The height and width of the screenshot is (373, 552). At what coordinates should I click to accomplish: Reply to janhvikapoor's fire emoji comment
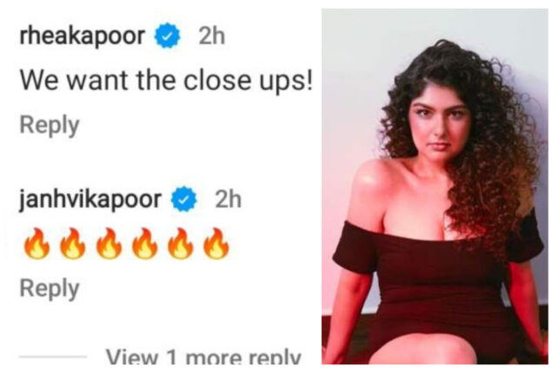[x=50, y=290]
